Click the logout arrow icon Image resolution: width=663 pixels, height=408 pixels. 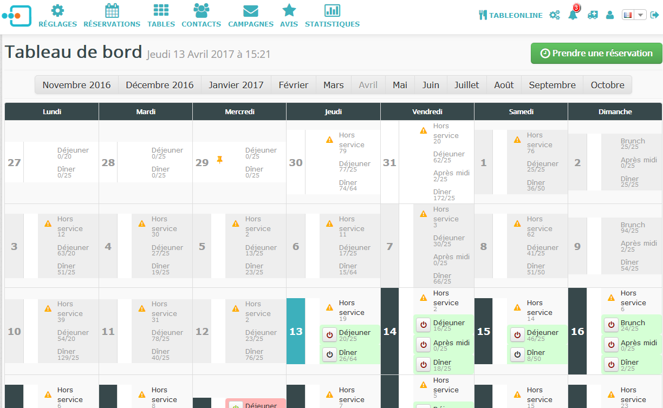tap(654, 15)
